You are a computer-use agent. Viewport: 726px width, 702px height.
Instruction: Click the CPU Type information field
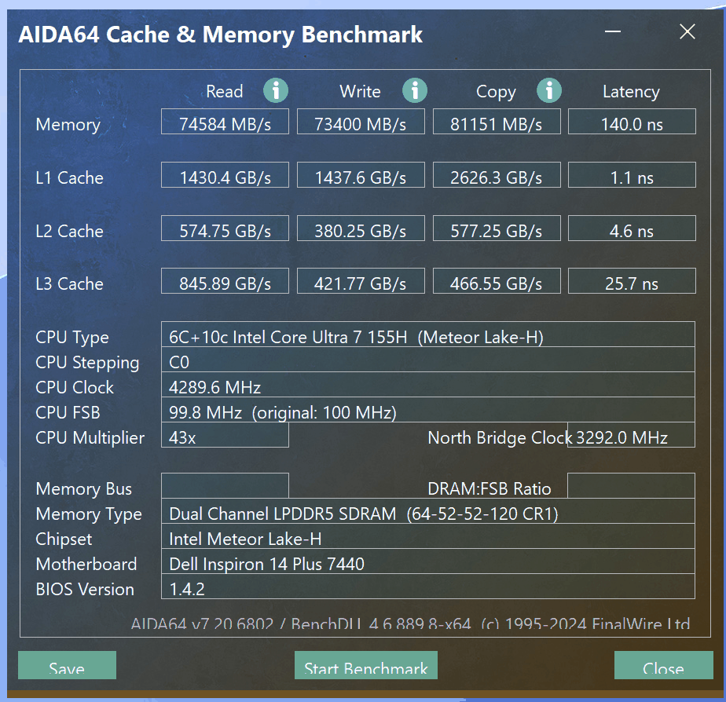point(427,336)
